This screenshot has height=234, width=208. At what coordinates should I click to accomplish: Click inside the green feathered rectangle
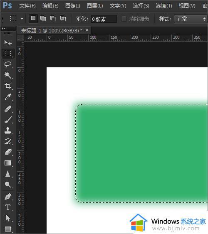click(x=142, y=153)
